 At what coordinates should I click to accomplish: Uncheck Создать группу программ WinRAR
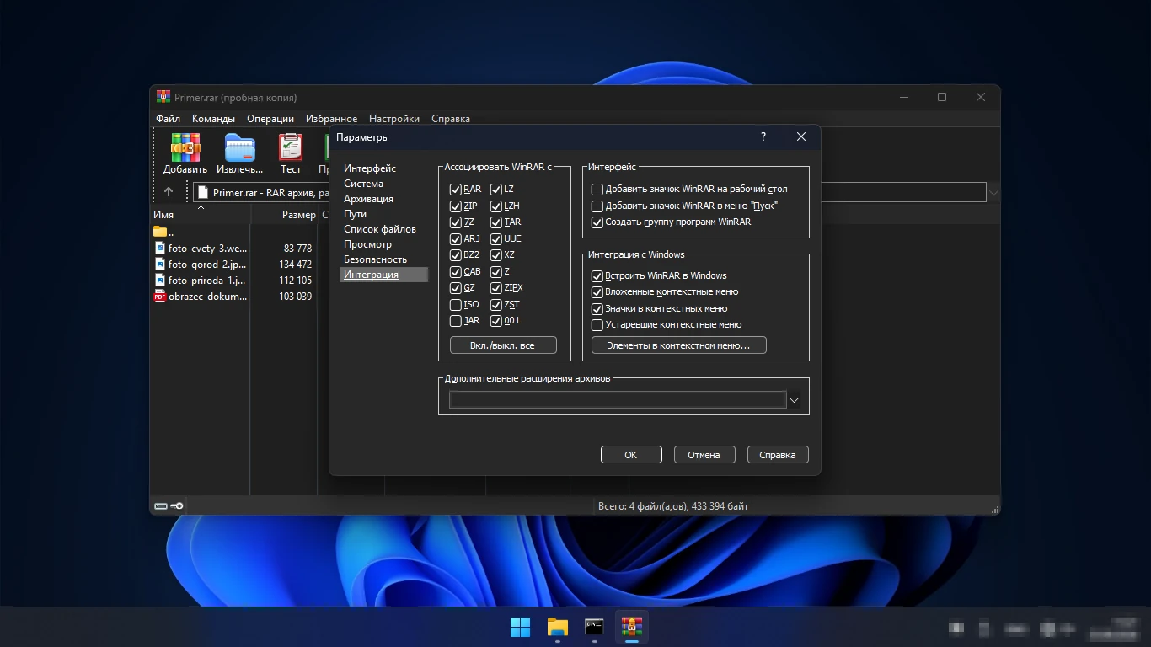[597, 222]
